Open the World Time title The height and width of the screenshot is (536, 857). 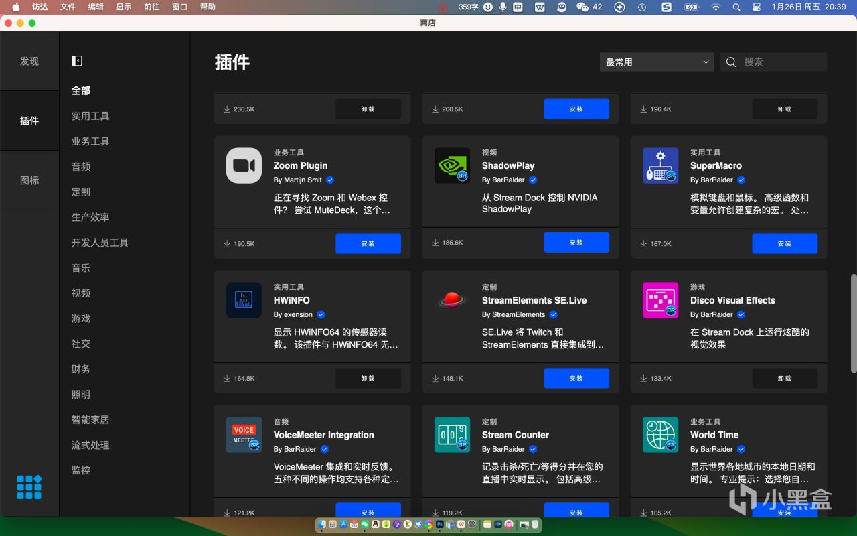pos(714,435)
